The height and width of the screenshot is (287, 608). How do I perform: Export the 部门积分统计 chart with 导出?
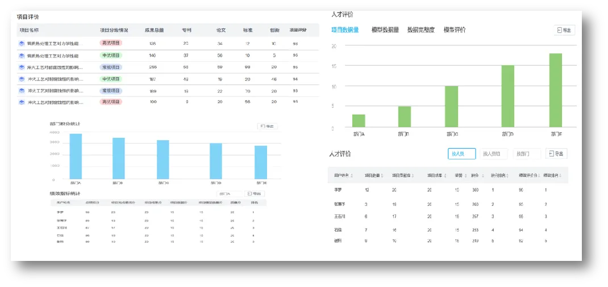click(268, 126)
